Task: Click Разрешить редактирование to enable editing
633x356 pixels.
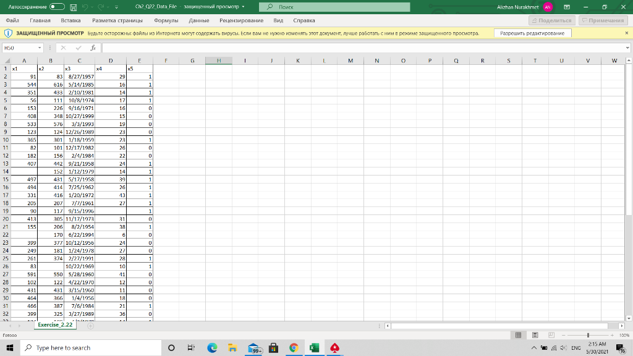Action: [532, 32]
